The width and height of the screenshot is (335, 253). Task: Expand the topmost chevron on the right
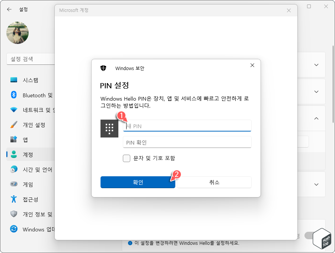316,65
